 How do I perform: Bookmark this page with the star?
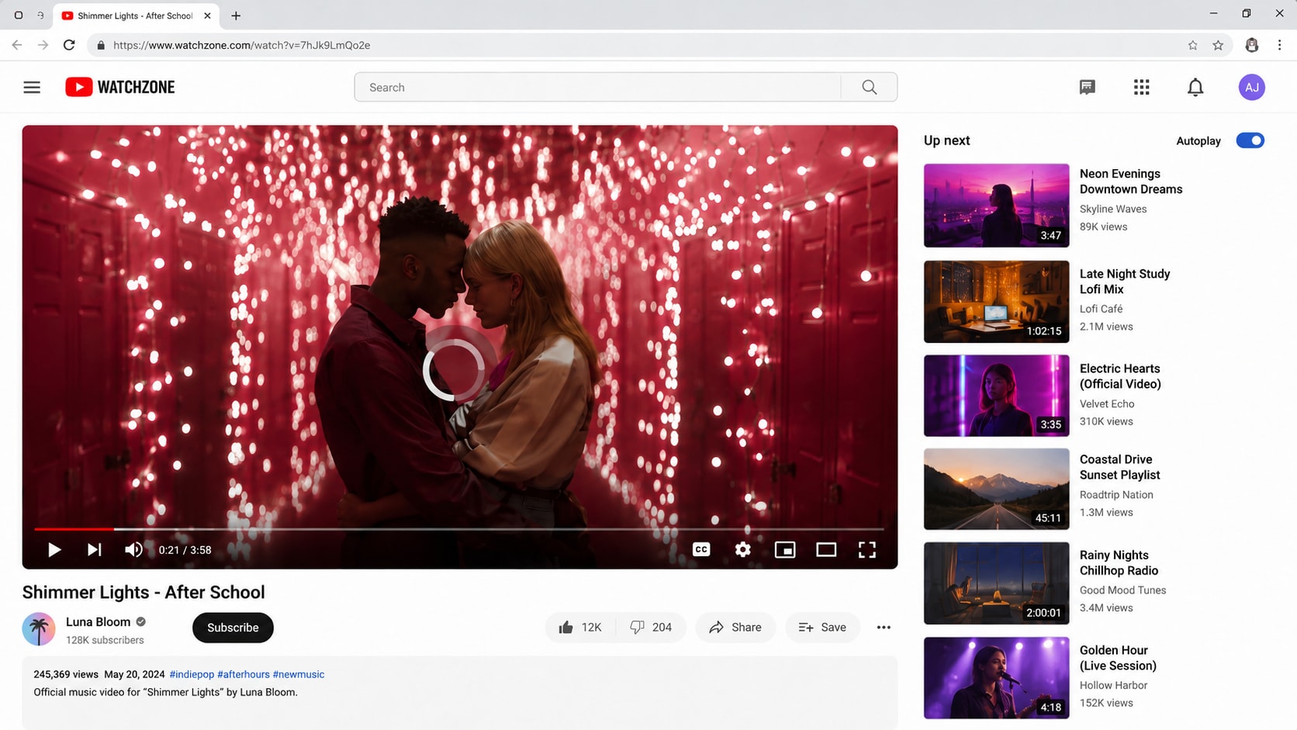(x=1218, y=45)
